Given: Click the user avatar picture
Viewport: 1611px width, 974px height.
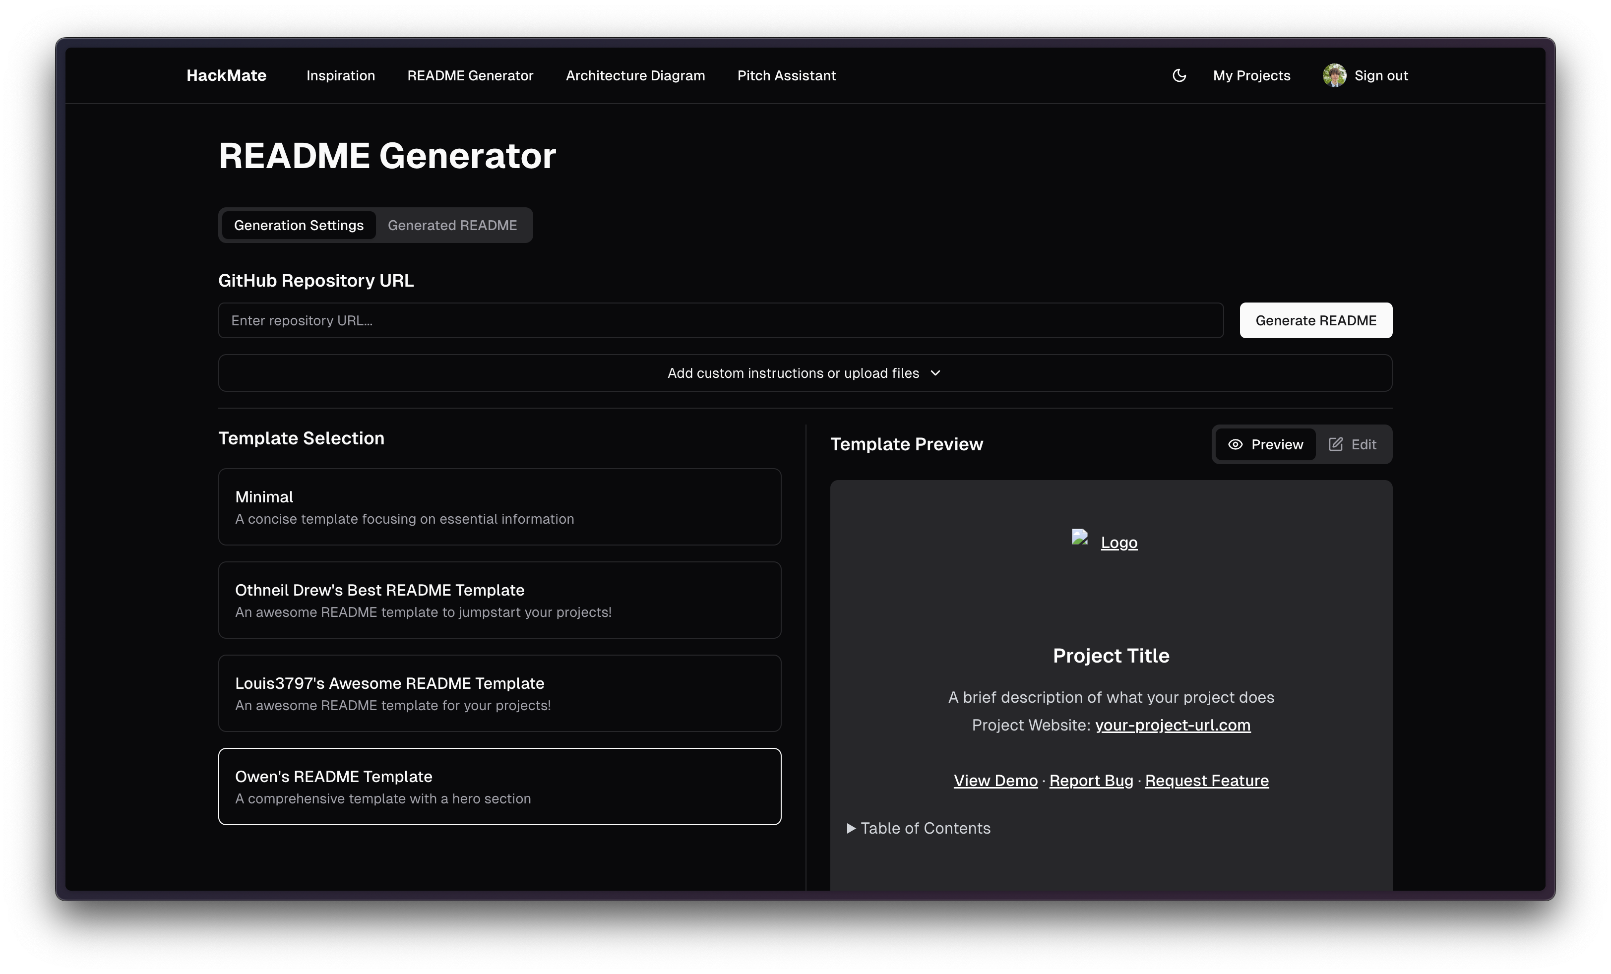Looking at the screenshot, I should point(1334,75).
